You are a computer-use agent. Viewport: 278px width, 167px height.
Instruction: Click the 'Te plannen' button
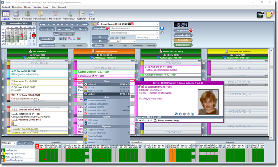click(182, 30)
